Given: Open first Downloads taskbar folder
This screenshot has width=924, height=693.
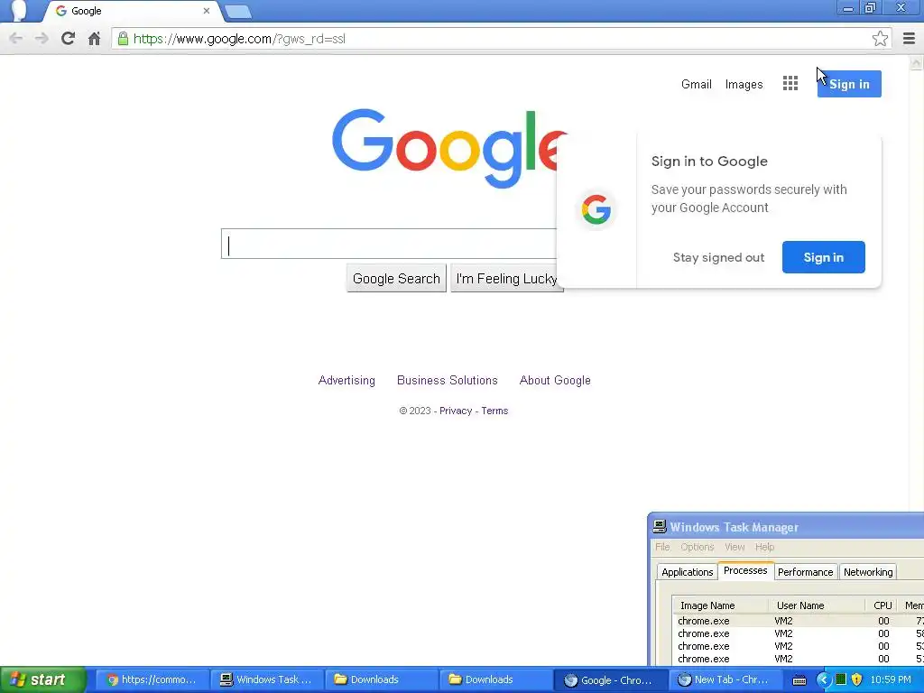Looking at the screenshot, I should tap(382, 680).
